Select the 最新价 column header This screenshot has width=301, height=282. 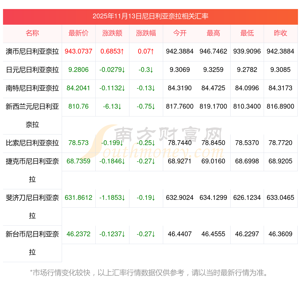point(79,33)
